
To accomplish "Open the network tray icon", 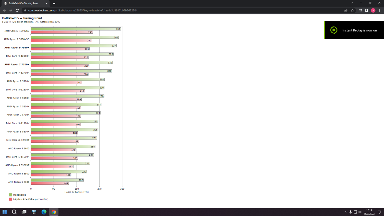I will 355,212.
